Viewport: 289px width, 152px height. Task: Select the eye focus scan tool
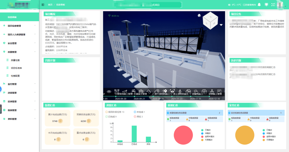pos(172,91)
